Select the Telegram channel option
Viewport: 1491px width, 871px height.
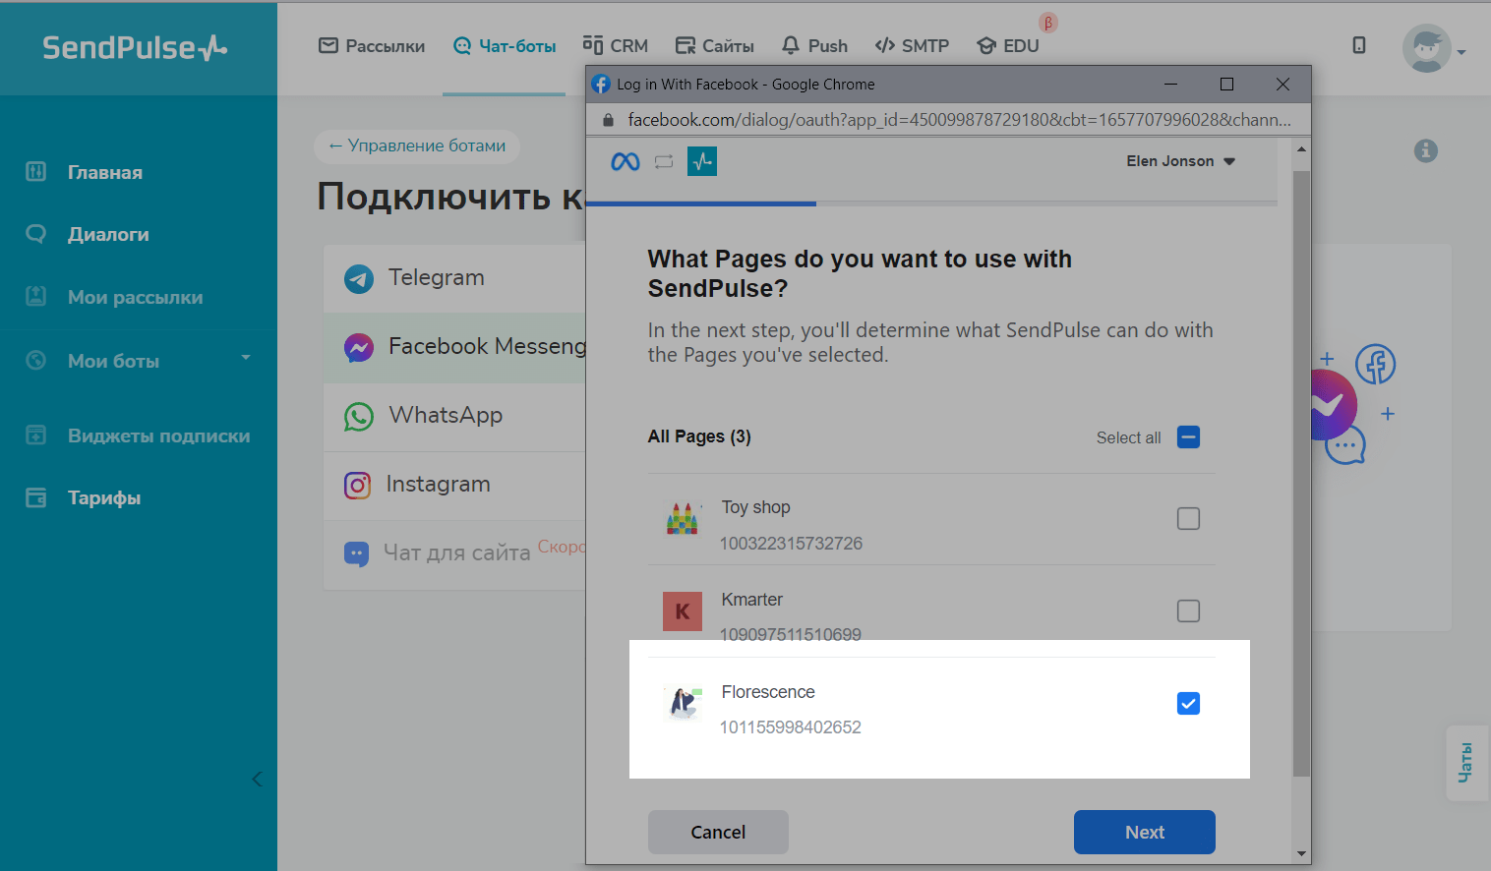[x=436, y=278]
